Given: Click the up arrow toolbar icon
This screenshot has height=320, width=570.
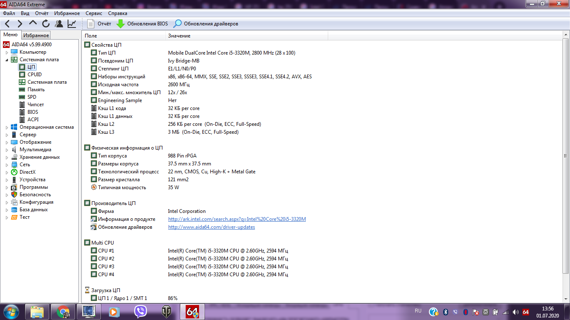Looking at the screenshot, I should click(33, 24).
